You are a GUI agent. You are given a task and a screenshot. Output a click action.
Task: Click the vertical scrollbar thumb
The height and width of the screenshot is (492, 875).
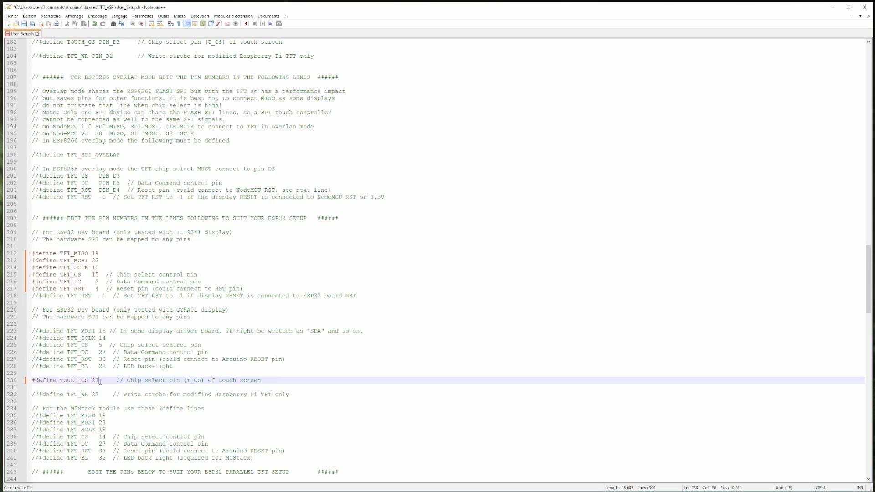click(868, 278)
